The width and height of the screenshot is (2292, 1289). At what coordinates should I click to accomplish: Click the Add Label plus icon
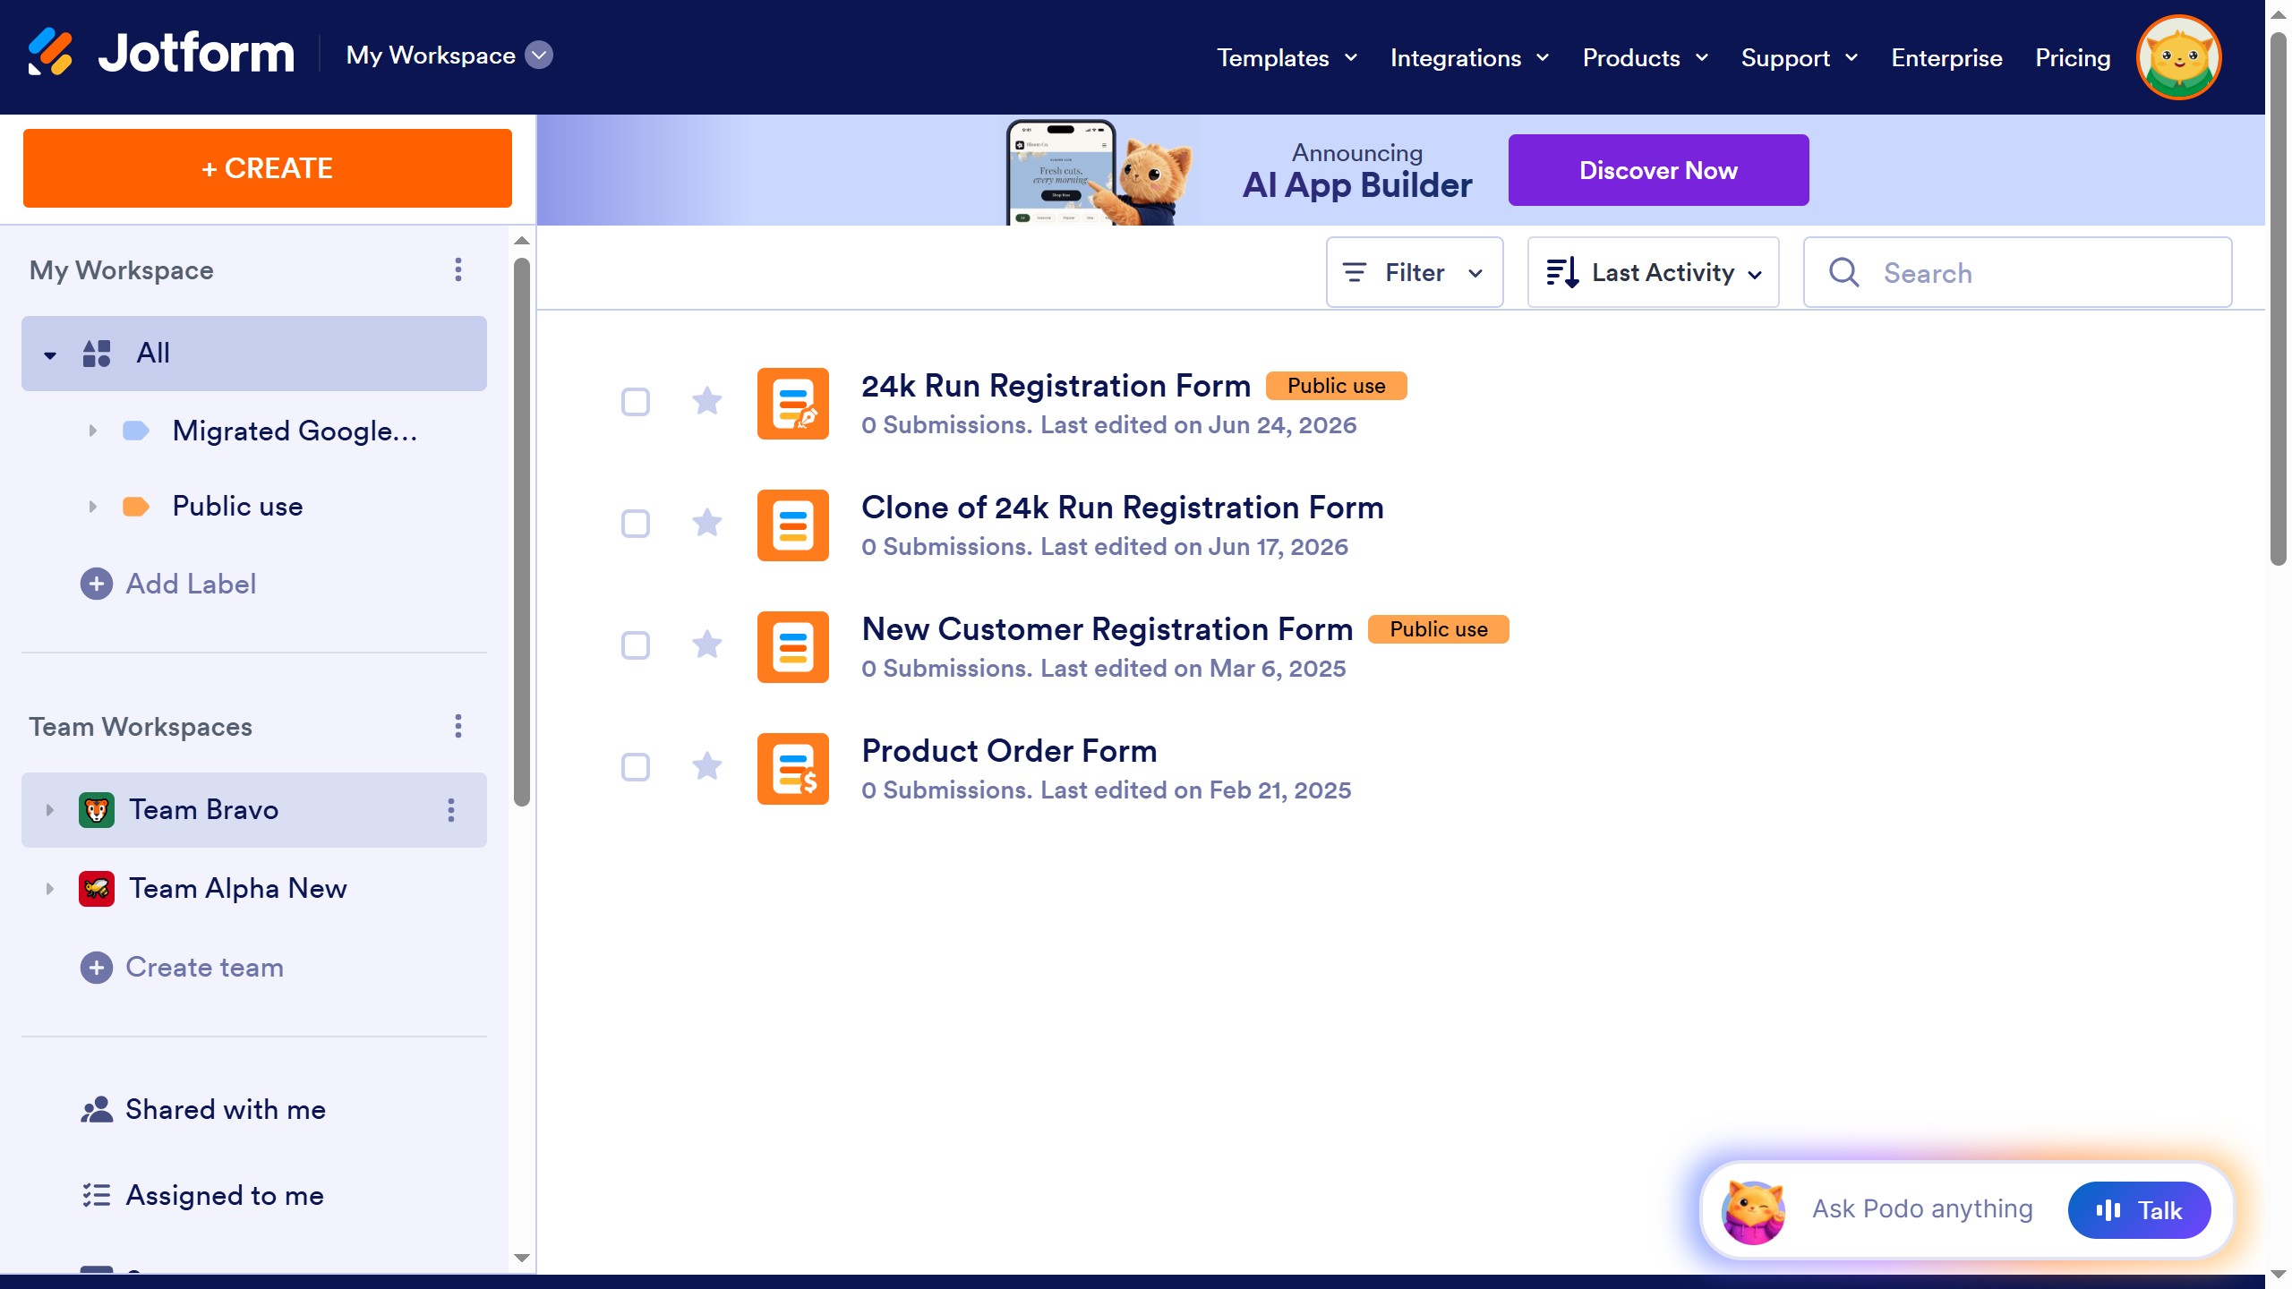pyautogui.click(x=97, y=584)
